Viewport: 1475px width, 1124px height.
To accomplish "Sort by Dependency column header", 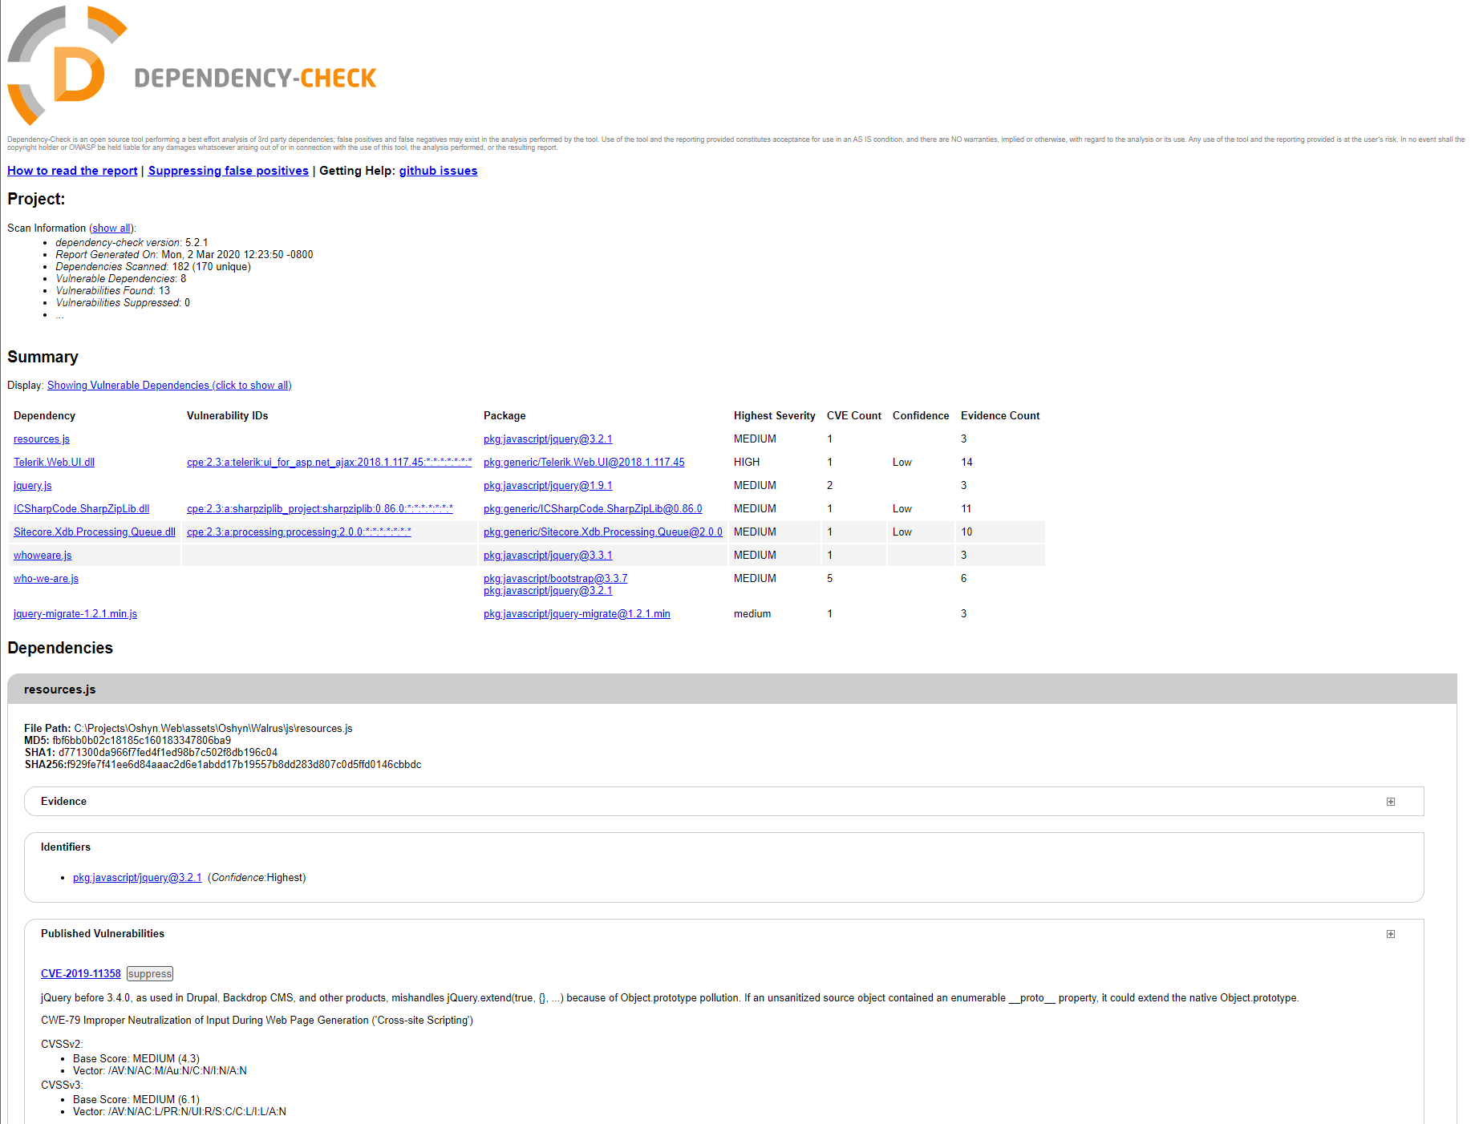I will click(44, 416).
